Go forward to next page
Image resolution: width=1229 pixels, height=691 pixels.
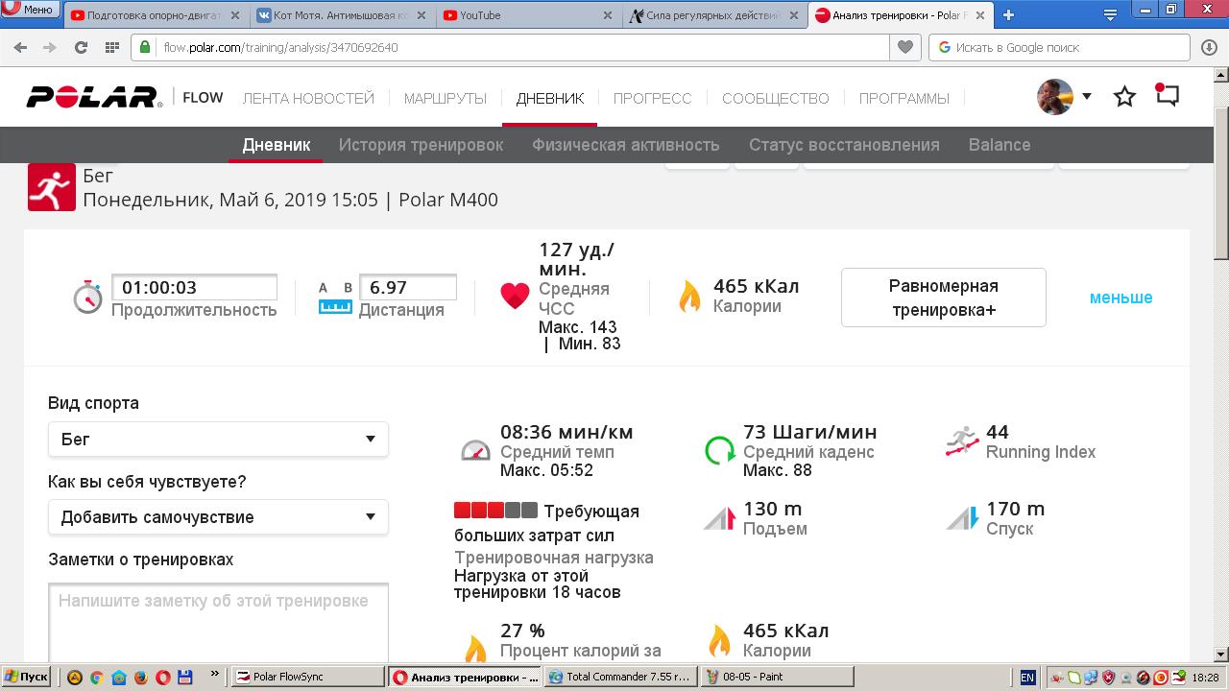point(50,47)
